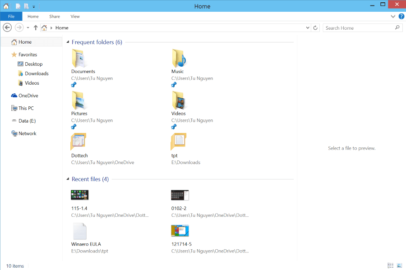
Task: Select the 0102-2 file thumbnail
Action: point(180,195)
